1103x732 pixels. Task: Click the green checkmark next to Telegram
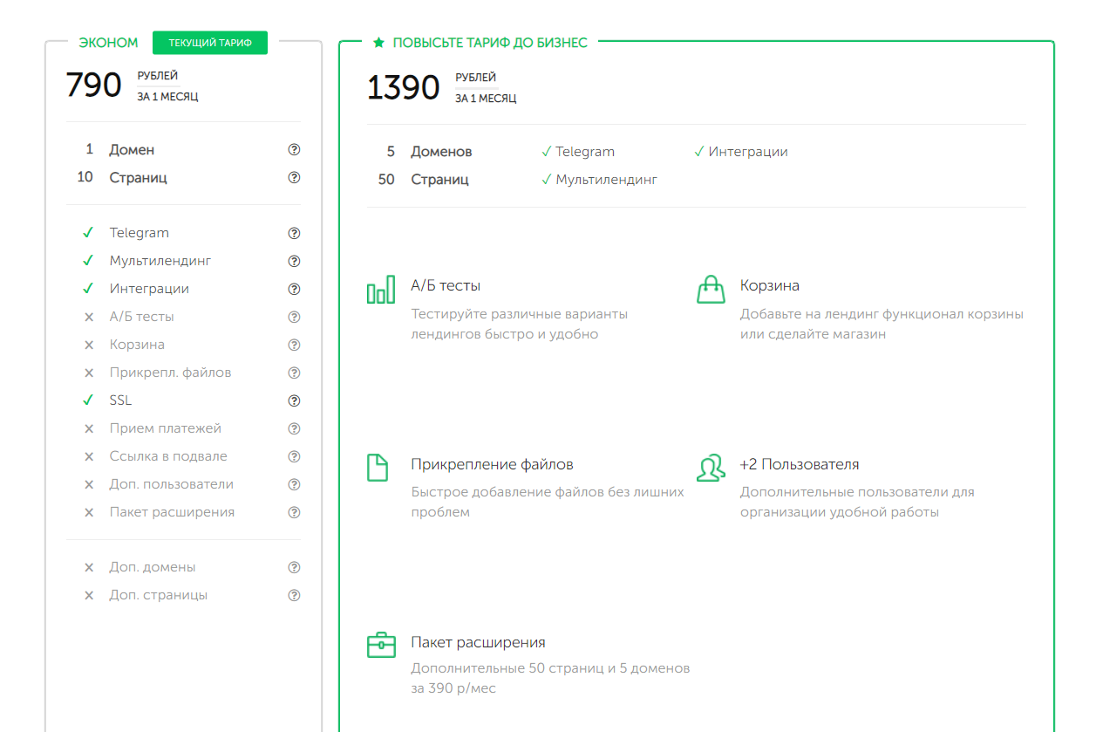point(88,233)
